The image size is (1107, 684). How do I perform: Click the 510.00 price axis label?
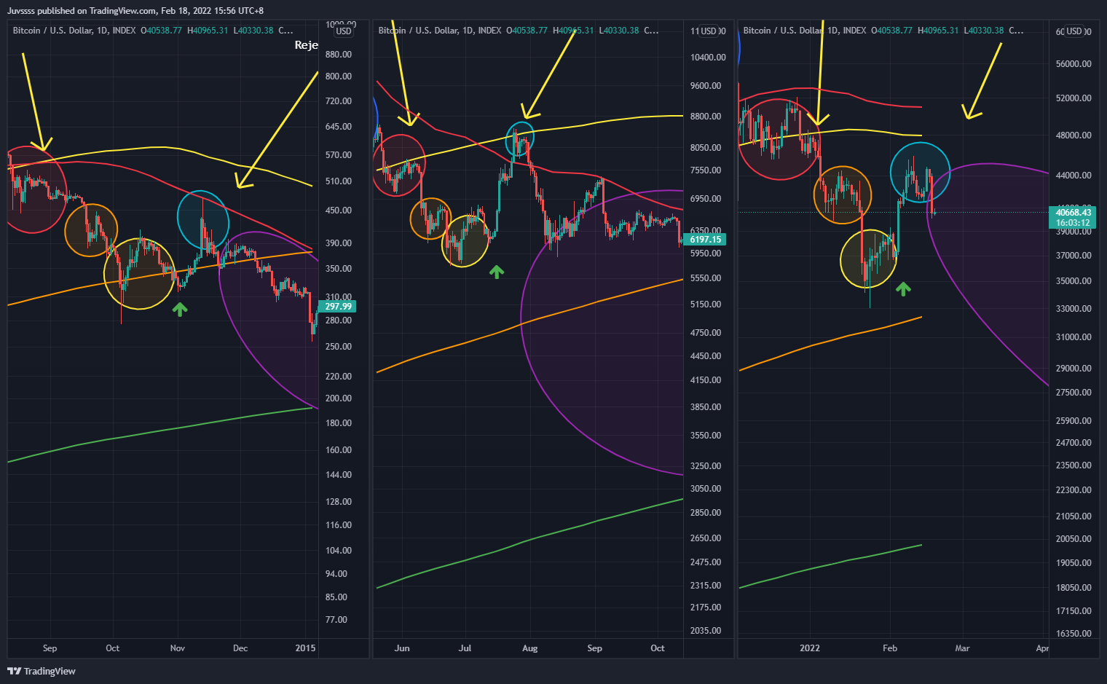(339, 181)
